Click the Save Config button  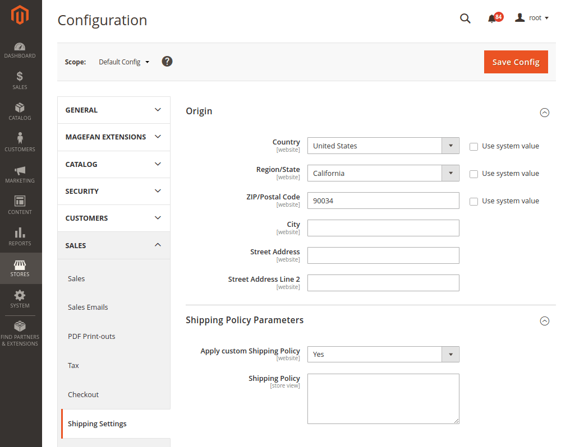click(x=516, y=62)
